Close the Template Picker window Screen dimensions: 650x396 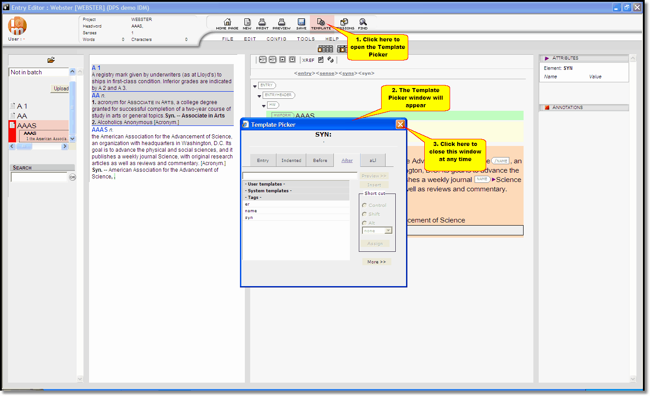(400, 124)
